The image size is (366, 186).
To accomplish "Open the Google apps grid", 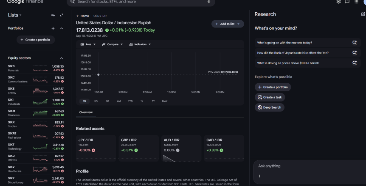I will click(356, 2).
